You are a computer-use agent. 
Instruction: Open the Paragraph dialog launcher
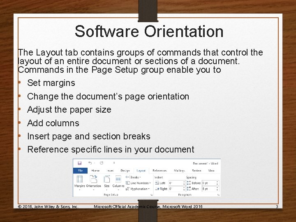tap(218, 194)
